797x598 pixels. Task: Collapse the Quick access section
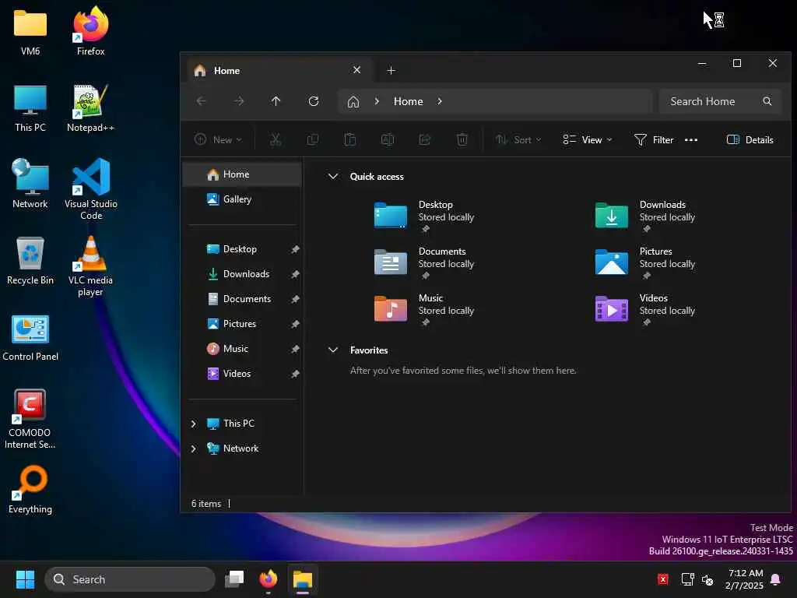(333, 177)
